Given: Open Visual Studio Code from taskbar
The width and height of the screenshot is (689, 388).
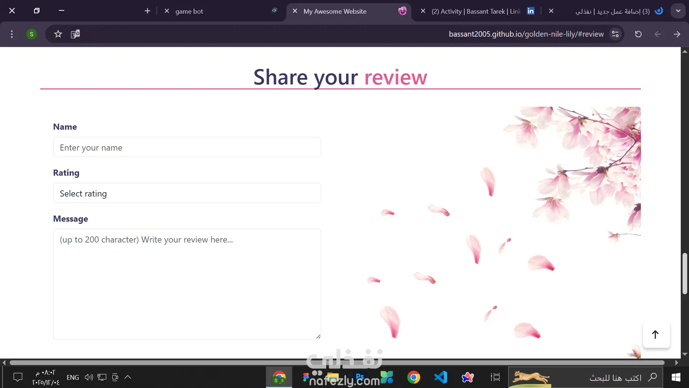Looking at the screenshot, I should point(441,377).
